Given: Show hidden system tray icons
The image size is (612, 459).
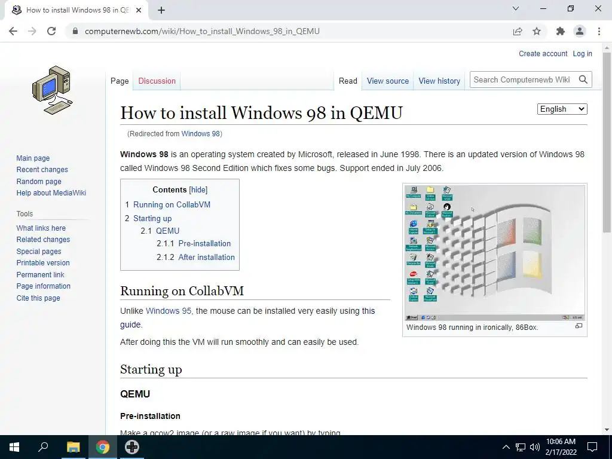Looking at the screenshot, I should tap(506, 447).
